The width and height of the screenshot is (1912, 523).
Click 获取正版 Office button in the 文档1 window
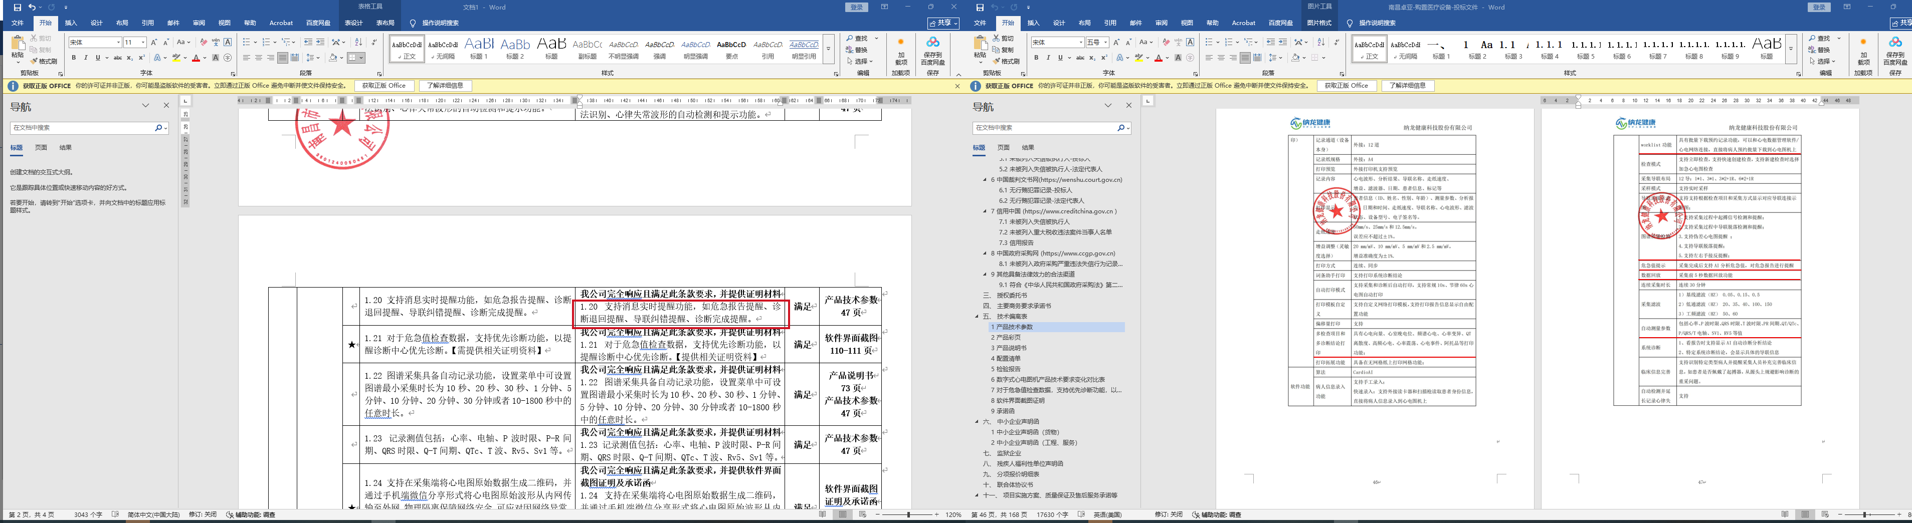point(384,86)
